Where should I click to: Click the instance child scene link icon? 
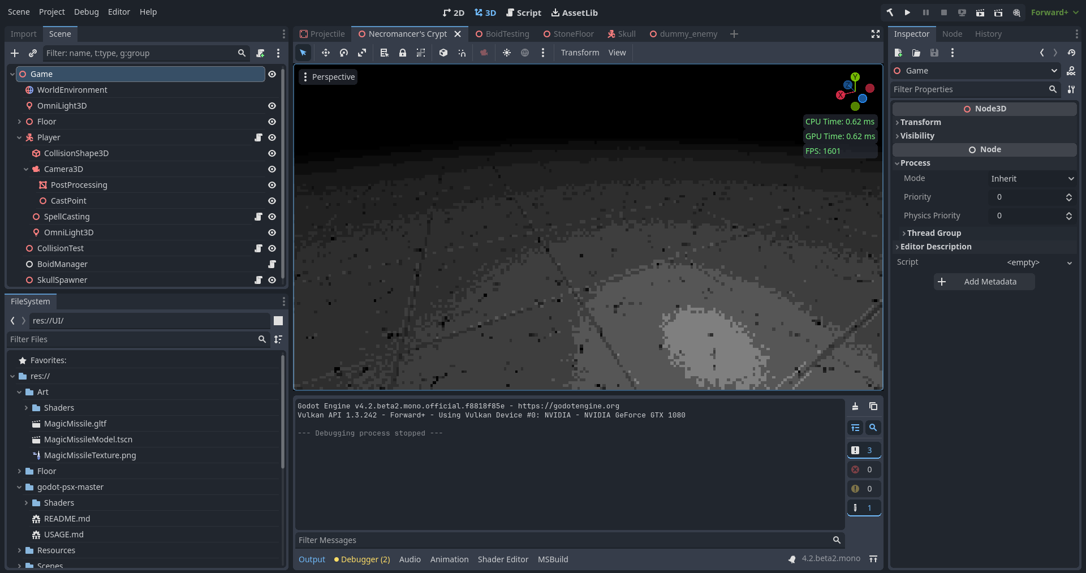pyautogui.click(x=33, y=53)
